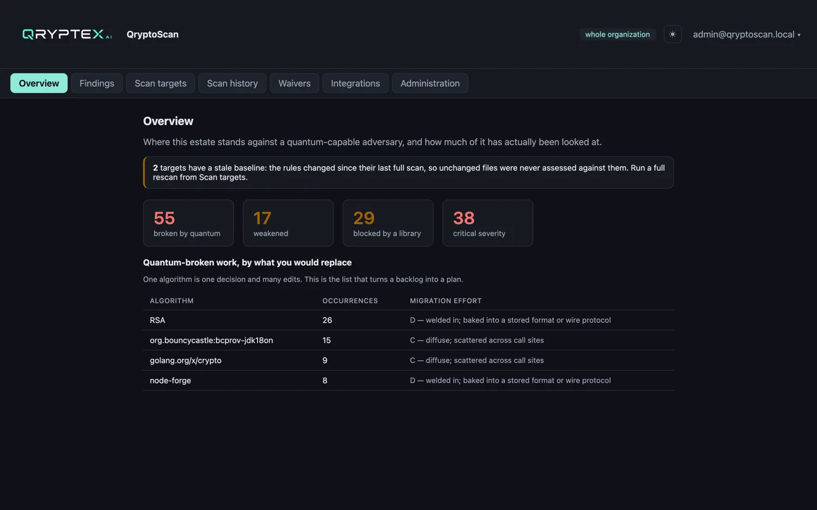
Task: Click the Overview page heading
Action: click(x=168, y=121)
